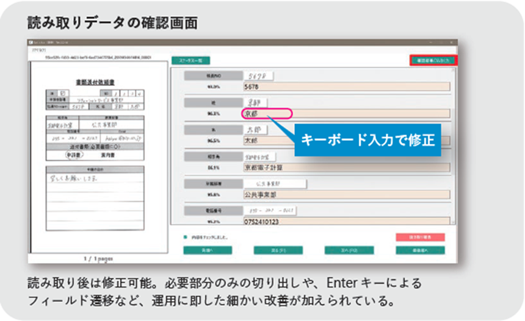Jump to the last record with 最後尾へ
Screen dimensions: 525x321
[420, 250]
